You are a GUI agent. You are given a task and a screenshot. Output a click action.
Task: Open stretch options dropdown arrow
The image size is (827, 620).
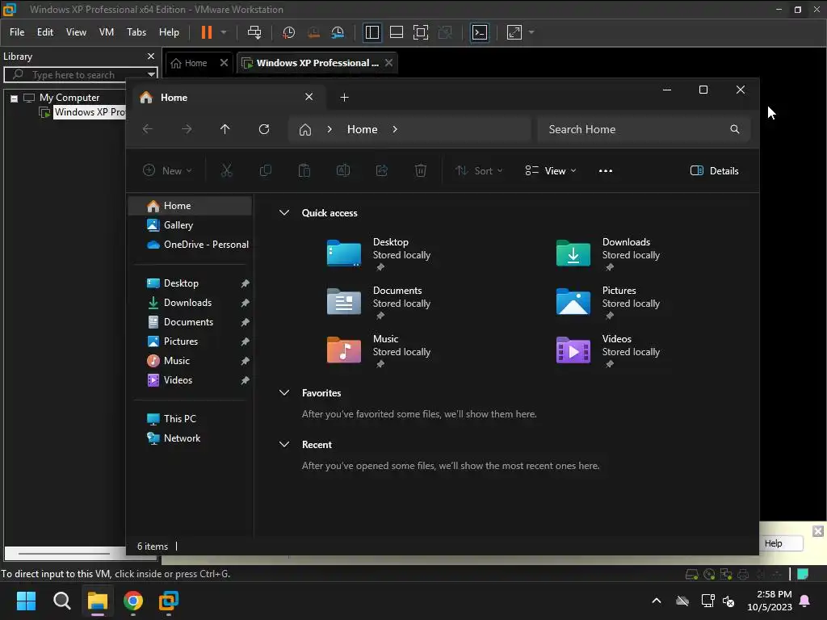point(531,32)
